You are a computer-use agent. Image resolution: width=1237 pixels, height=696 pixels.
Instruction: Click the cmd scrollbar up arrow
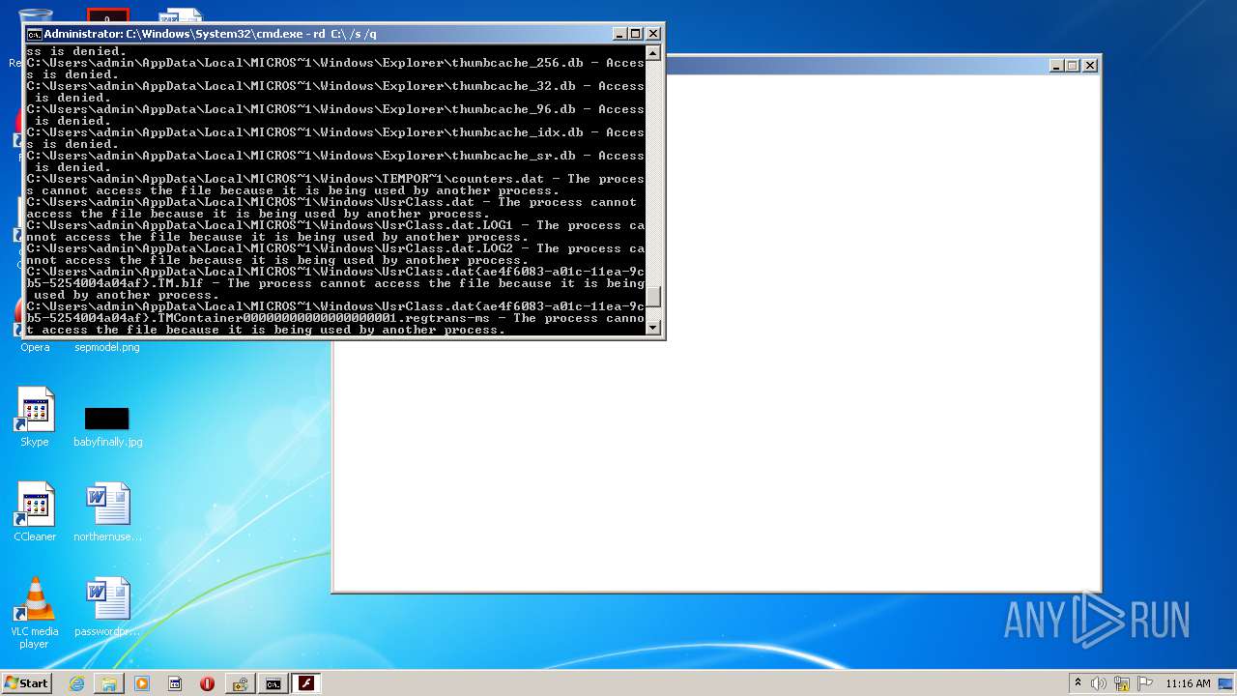(653, 53)
